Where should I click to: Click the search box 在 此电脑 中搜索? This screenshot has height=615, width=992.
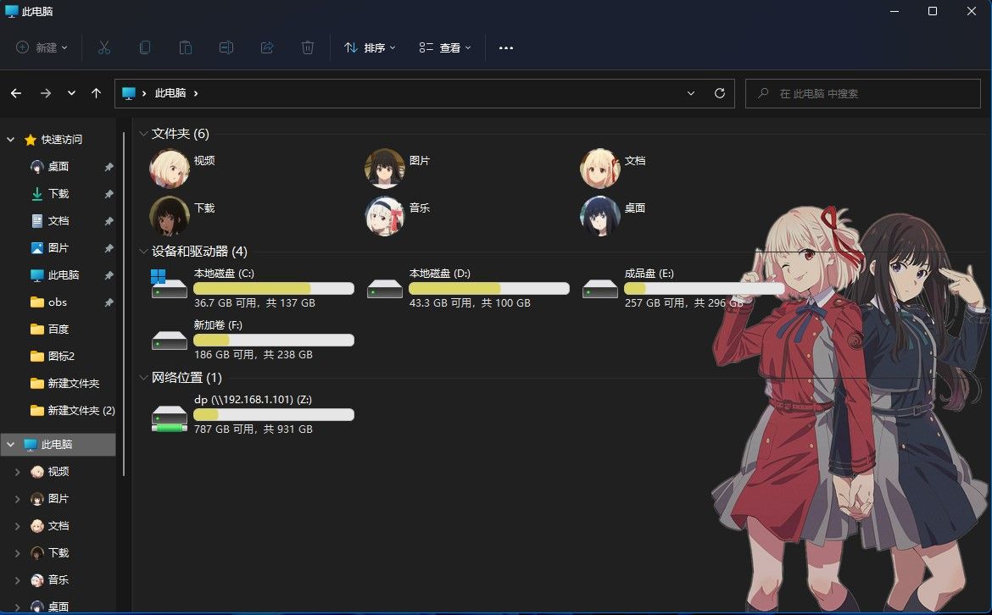click(863, 93)
